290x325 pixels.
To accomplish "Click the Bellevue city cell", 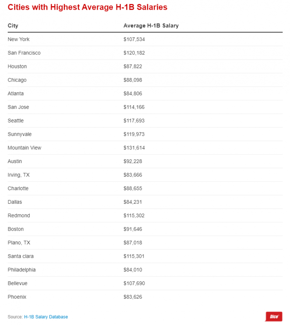I will click(x=17, y=283).
